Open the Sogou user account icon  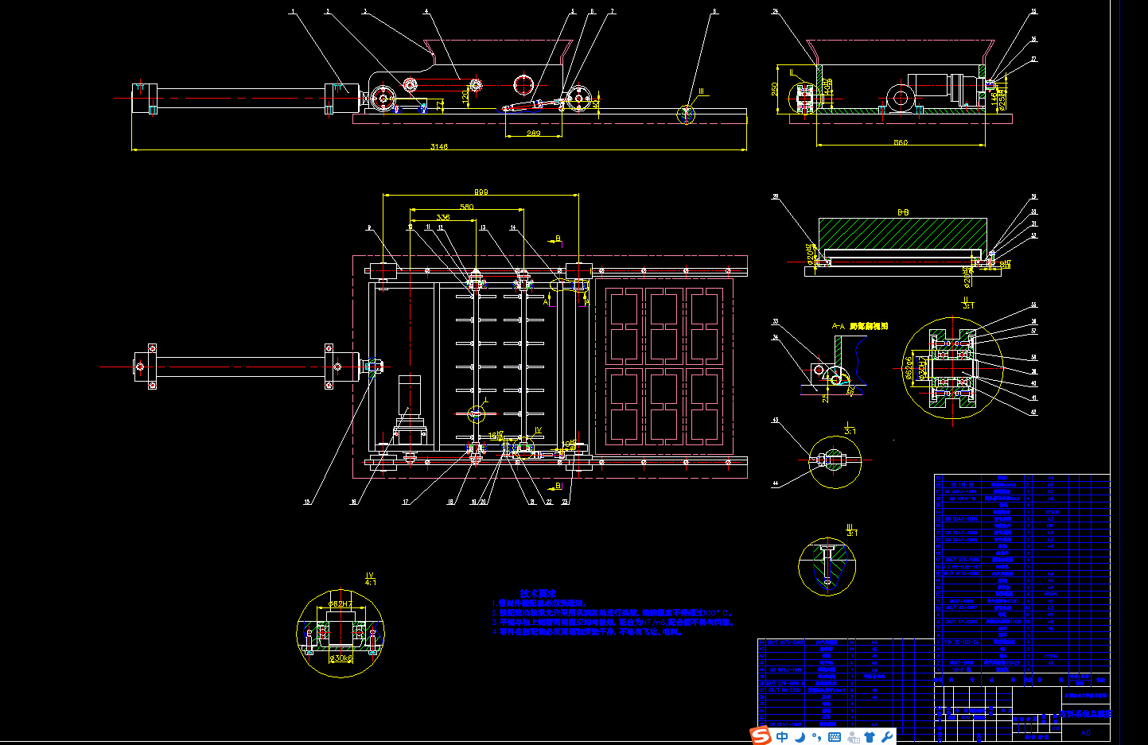pos(853,737)
